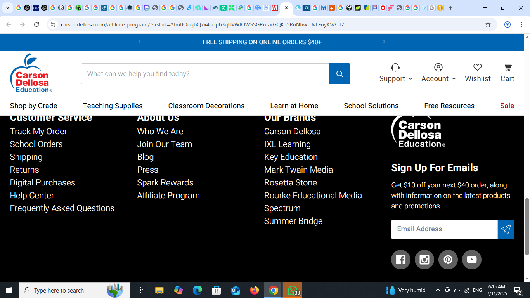This screenshot has height=298, width=530.
Task: Open Learn at Home menu
Action: 294,106
